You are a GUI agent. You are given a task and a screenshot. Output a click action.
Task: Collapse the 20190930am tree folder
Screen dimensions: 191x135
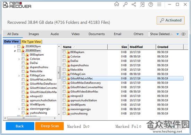click(15, 51)
